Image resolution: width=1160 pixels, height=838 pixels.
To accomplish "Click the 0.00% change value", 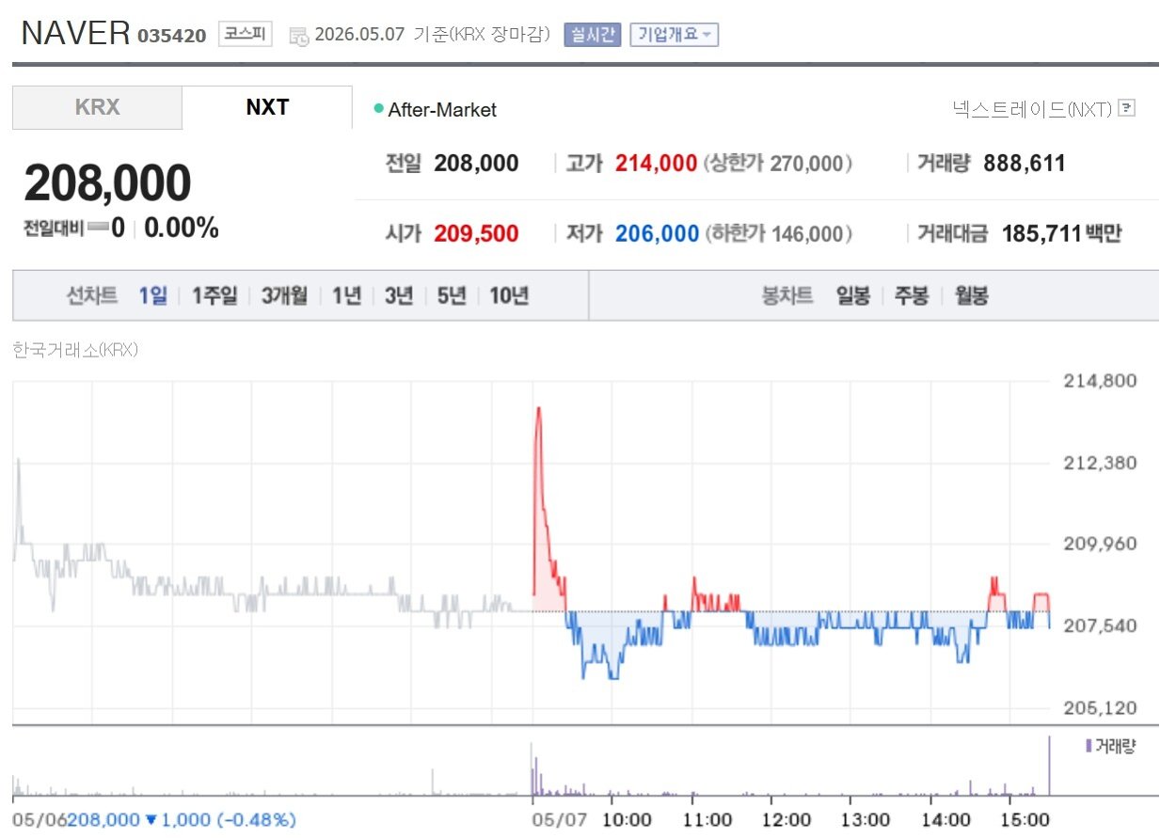I will (182, 228).
